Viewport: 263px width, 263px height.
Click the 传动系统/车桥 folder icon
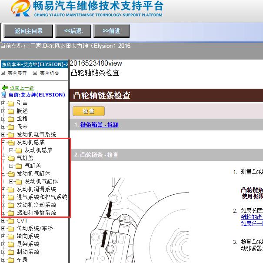[x=11, y=229]
